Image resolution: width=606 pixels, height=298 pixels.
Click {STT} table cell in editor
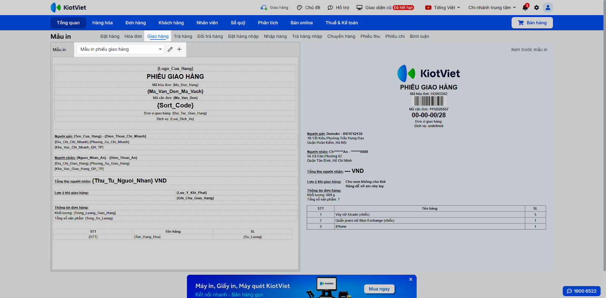pos(93,237)
